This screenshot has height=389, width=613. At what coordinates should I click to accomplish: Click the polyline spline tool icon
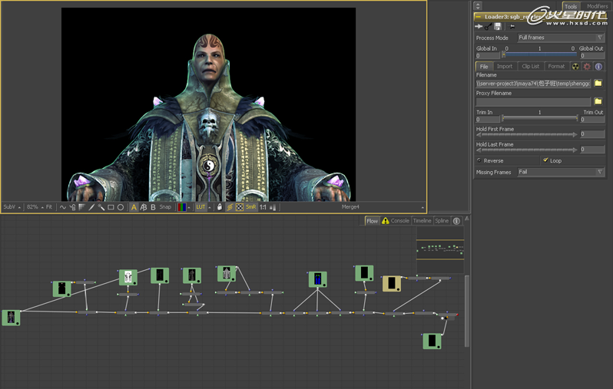63,207
